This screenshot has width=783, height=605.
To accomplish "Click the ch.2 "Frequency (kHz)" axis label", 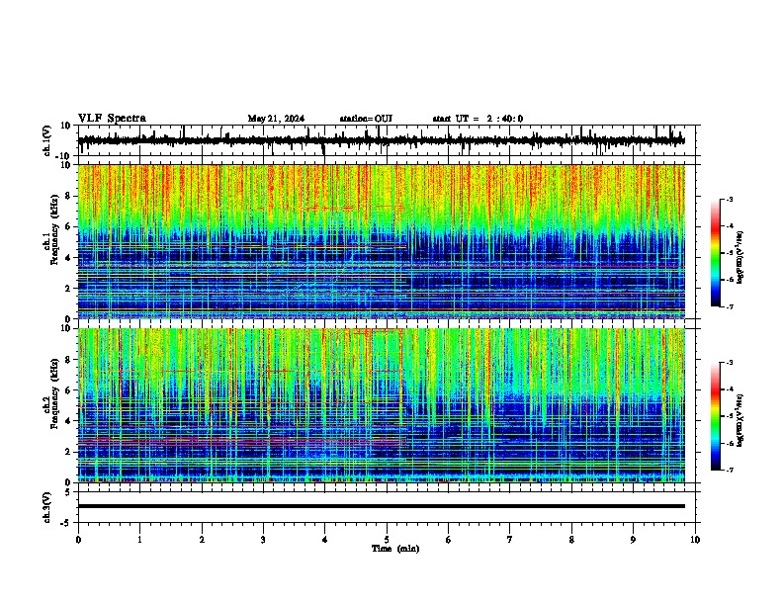I will 55,393.
